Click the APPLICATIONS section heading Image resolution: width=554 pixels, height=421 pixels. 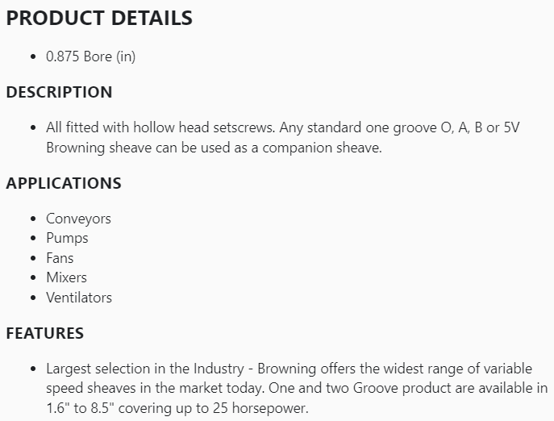[x=64, y=183]
